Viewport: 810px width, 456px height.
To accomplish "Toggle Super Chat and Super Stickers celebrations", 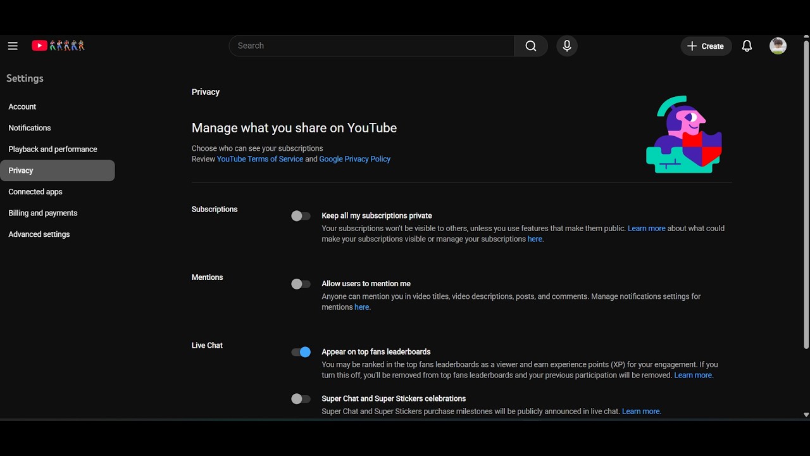I will point(301,399).
